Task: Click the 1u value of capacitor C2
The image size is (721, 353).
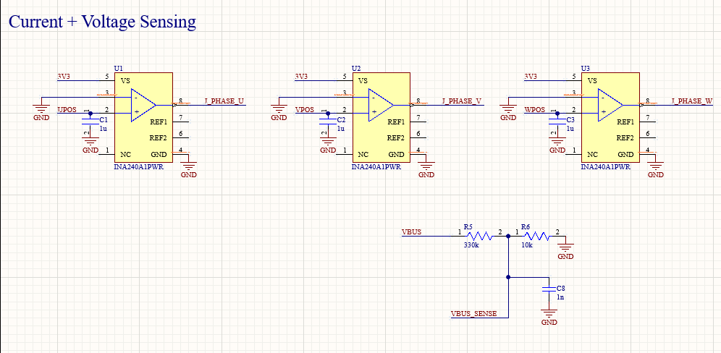Action: (x=341, y=129)
